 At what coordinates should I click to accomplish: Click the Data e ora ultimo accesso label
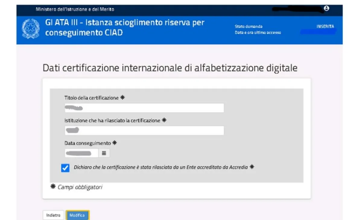tap(258, 33)
